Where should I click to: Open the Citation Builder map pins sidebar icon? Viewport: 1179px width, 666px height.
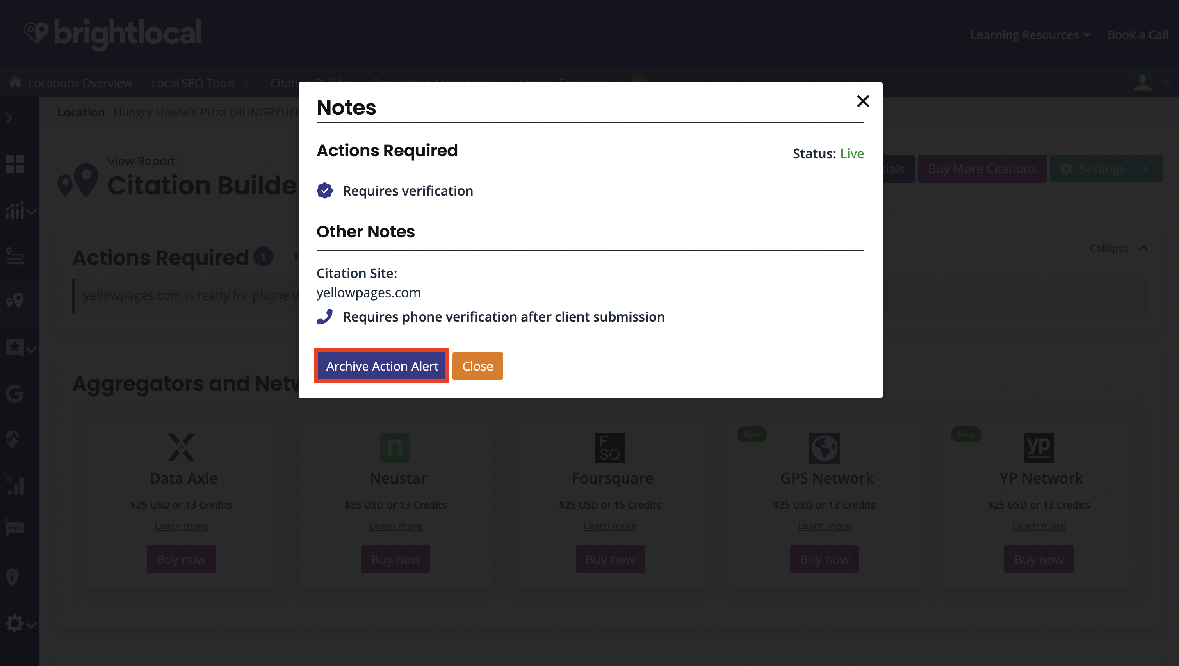pyautogui.click(x=15, y=300)
